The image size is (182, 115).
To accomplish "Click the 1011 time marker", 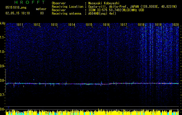I will click(x=20, y=24).
